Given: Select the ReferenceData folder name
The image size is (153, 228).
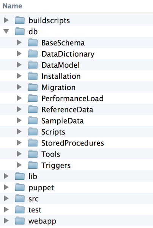Looking at the screenshot, I should coord(67,110).
